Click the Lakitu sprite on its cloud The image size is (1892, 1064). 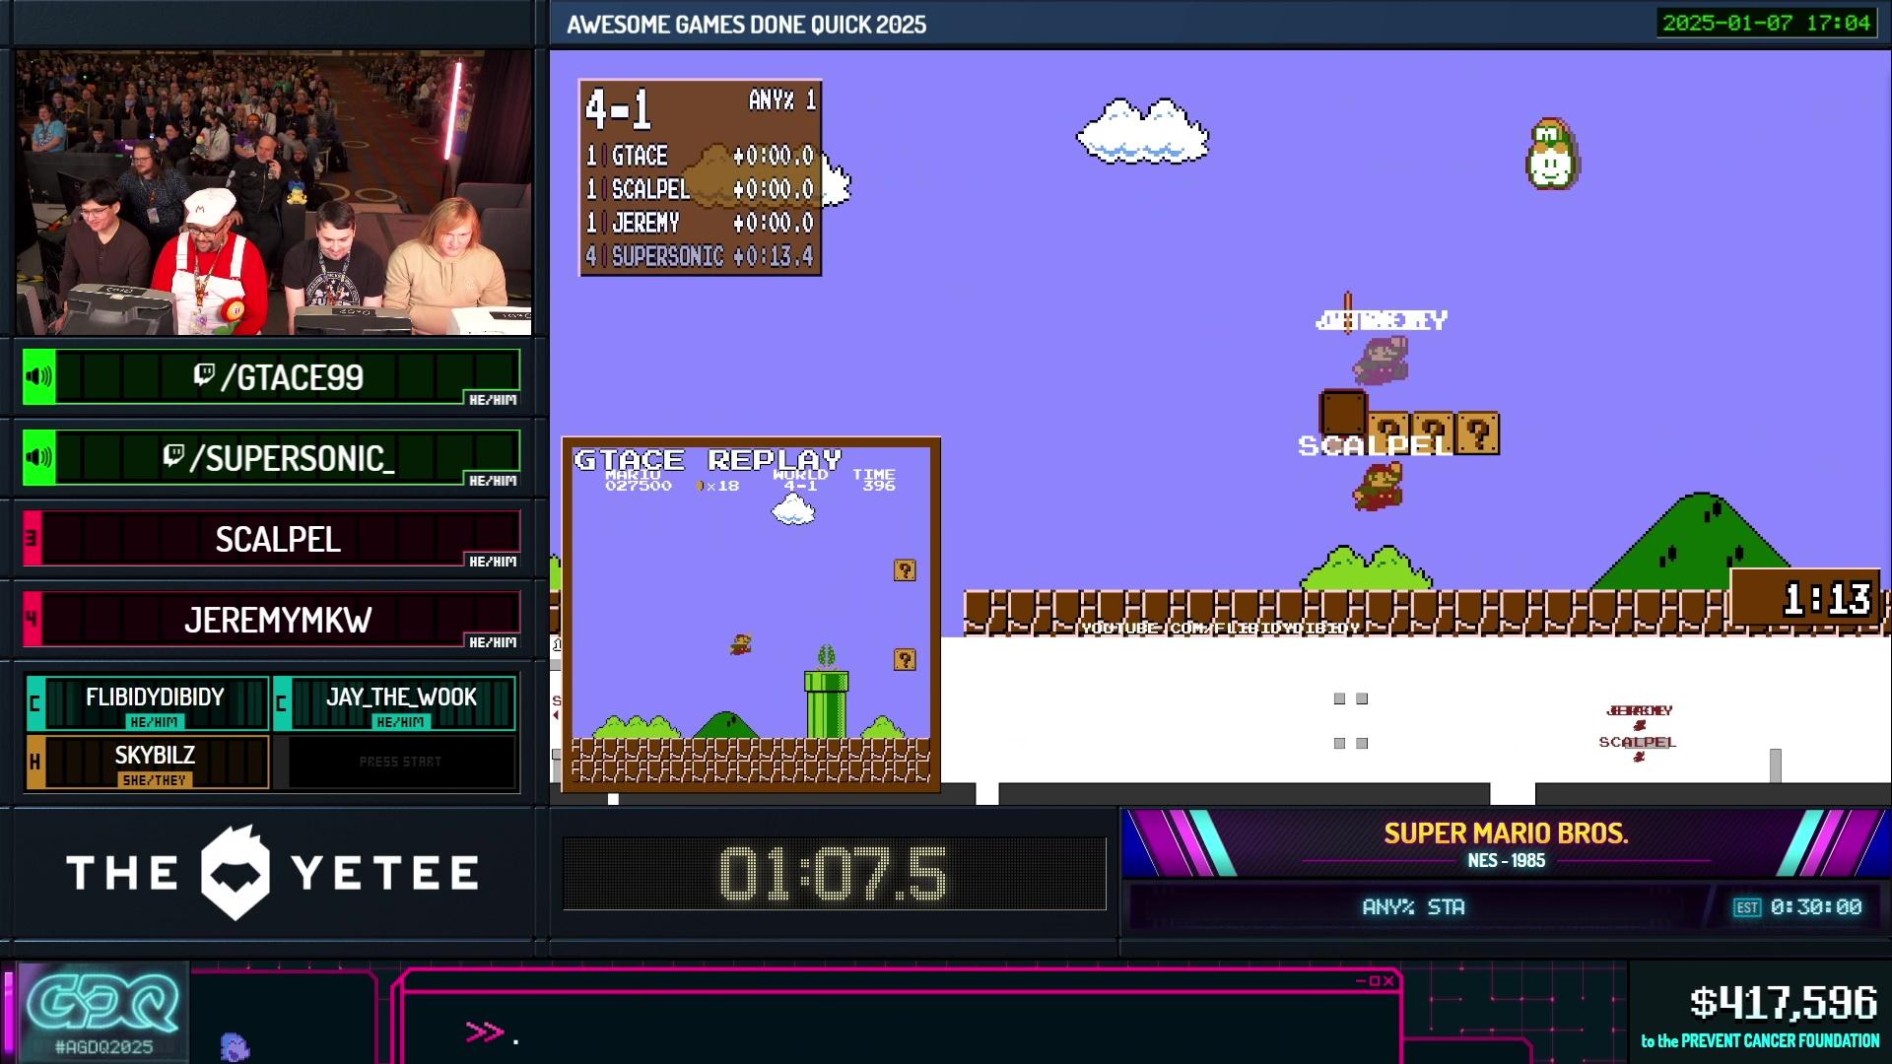pos(1551,155)
